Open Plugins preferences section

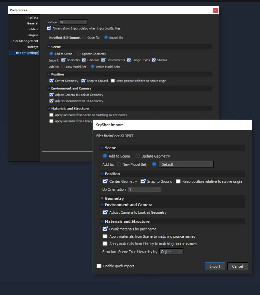tap(33, 35)
